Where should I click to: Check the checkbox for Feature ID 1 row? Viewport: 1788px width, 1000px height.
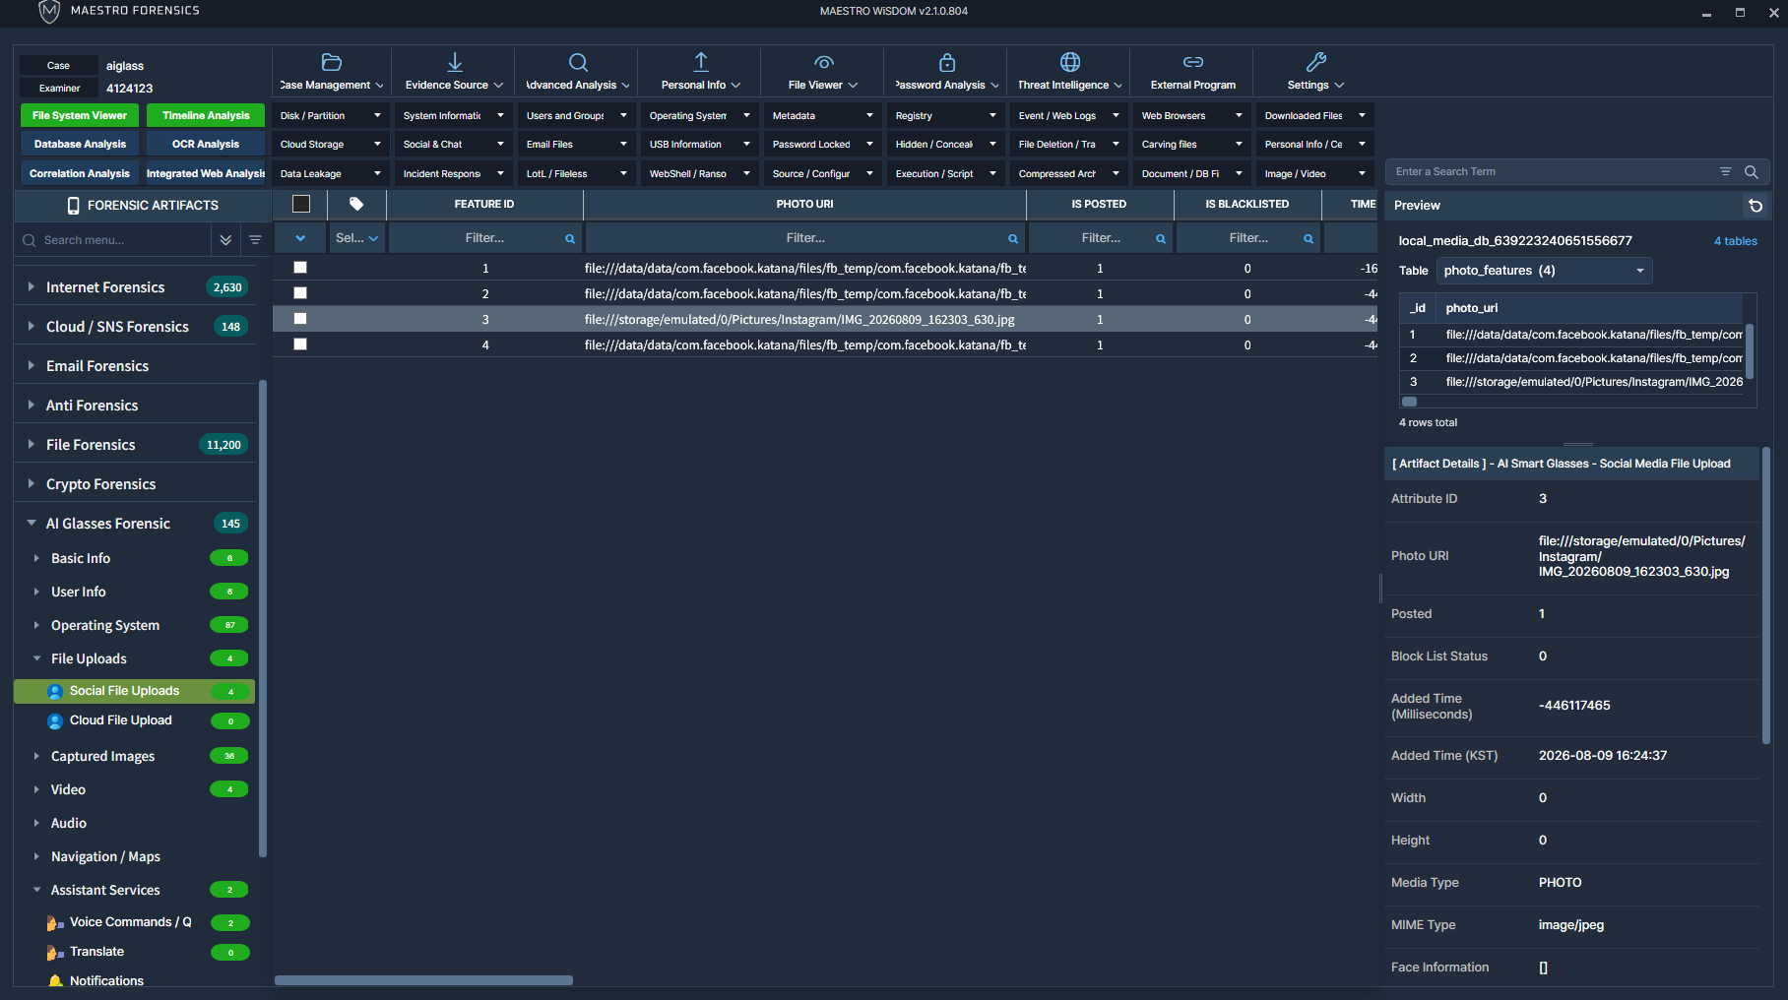[300, 268]
